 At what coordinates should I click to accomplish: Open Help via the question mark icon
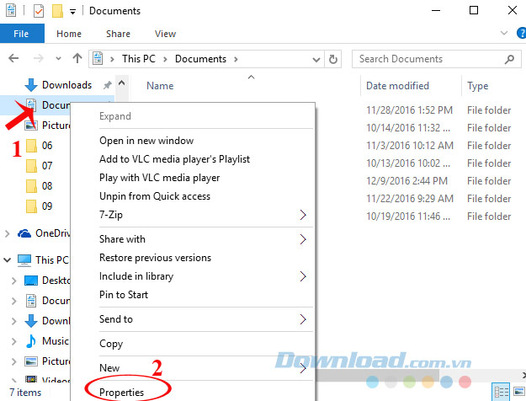point(522,33)
